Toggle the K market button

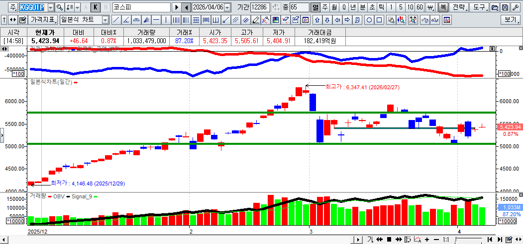[96, 7]
